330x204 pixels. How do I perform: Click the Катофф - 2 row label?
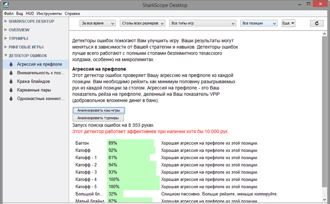[86, 165]
